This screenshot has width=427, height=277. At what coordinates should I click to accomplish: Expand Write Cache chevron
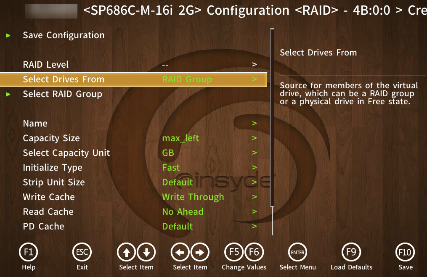(x=255, y=197)
